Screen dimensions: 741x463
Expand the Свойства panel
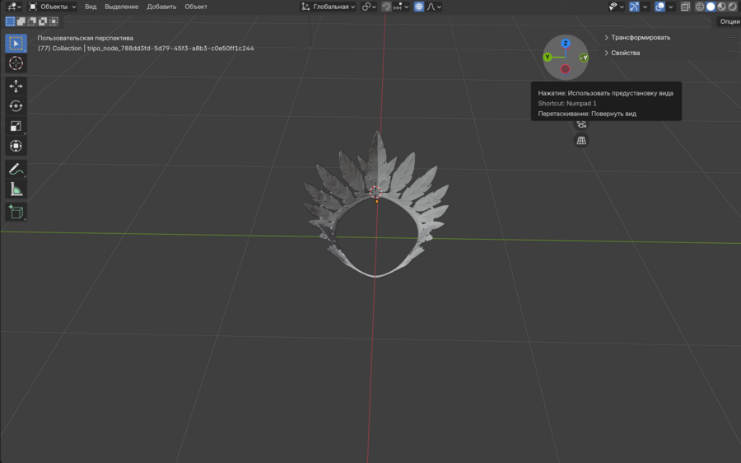624,53
